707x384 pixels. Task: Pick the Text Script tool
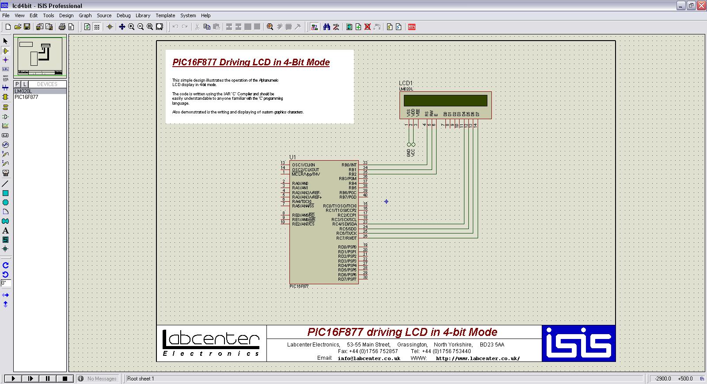pyautogui.click(x=5, y=78)
